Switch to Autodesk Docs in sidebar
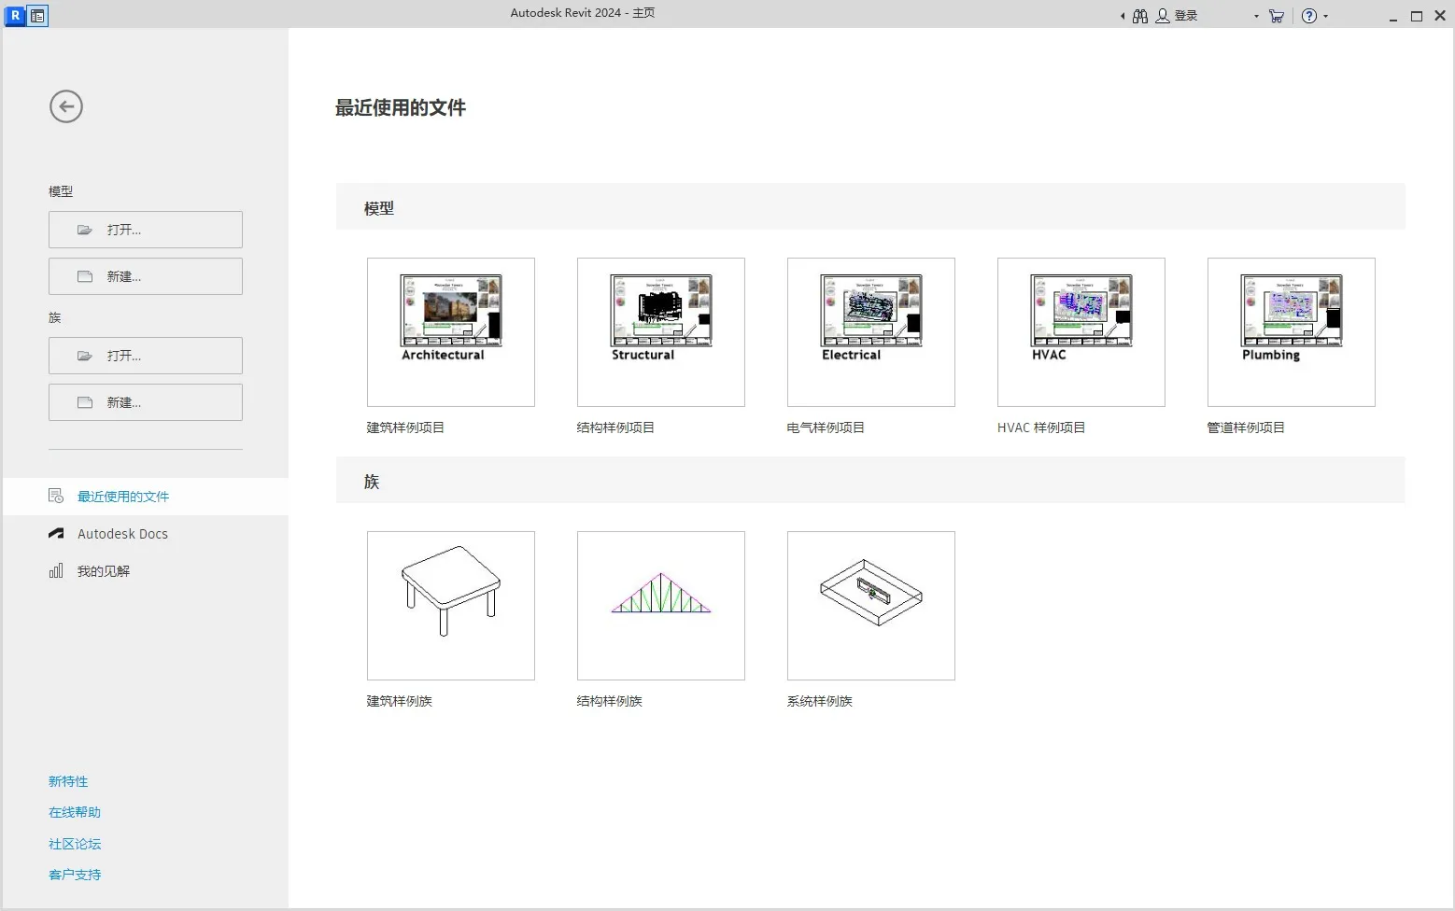Viewport: 1455px width, 911px height. [x=122, y=534]
